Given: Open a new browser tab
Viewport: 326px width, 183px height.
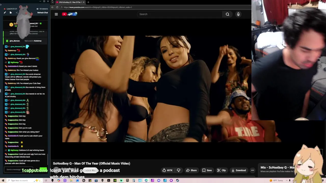Looking at the screenshot, I should 88,2.
